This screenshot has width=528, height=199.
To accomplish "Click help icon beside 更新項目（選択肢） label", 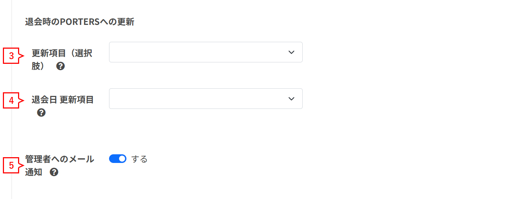I will pyautogui.click(x=61, y=66).
